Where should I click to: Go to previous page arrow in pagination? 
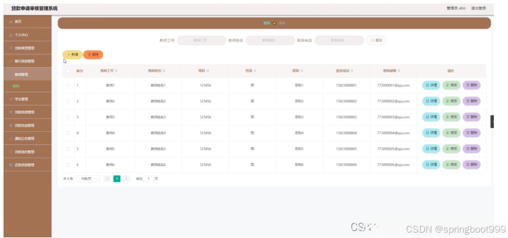pos(107,179)
